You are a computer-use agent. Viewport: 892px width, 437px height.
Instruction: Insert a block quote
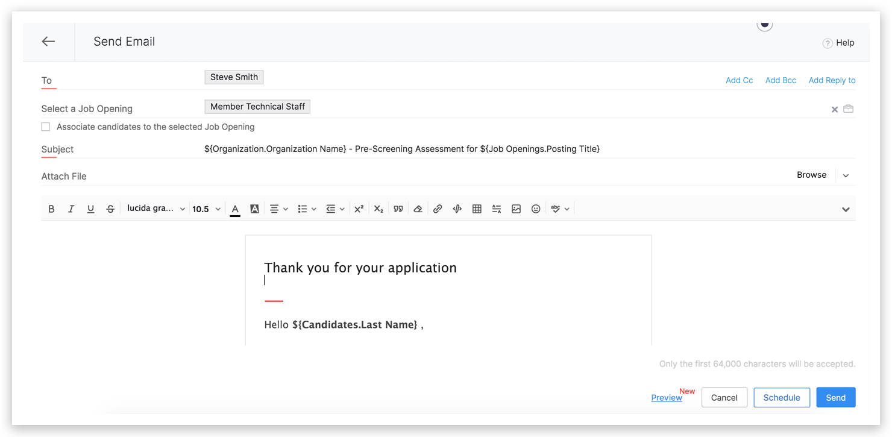[398, 209]
